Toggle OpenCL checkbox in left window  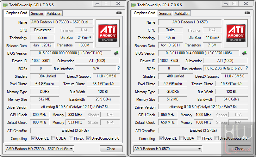click(x=33, y=138)
